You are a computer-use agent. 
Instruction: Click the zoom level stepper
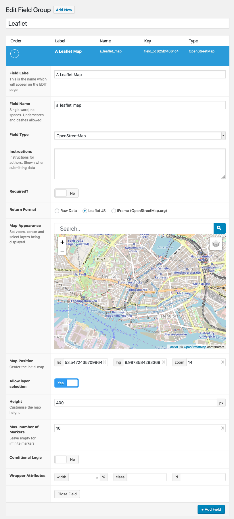[222, 362]
